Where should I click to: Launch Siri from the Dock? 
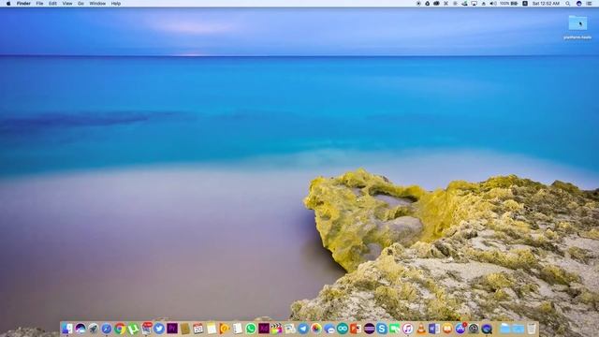[80, 329]
